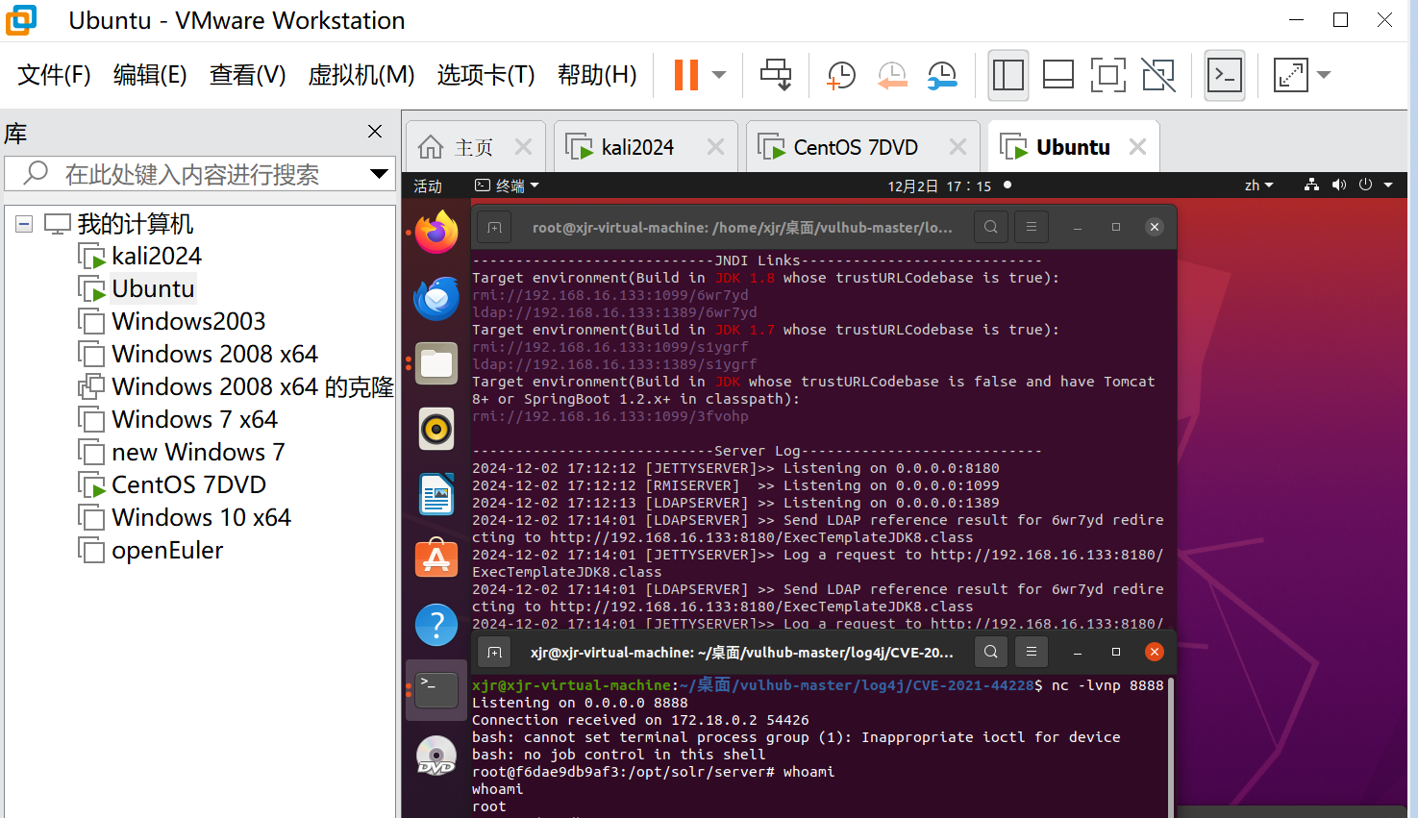Click the stretch guest display icon
Screen dimensions: 1418x818
pyautogui.click(x=1290, y=75)
